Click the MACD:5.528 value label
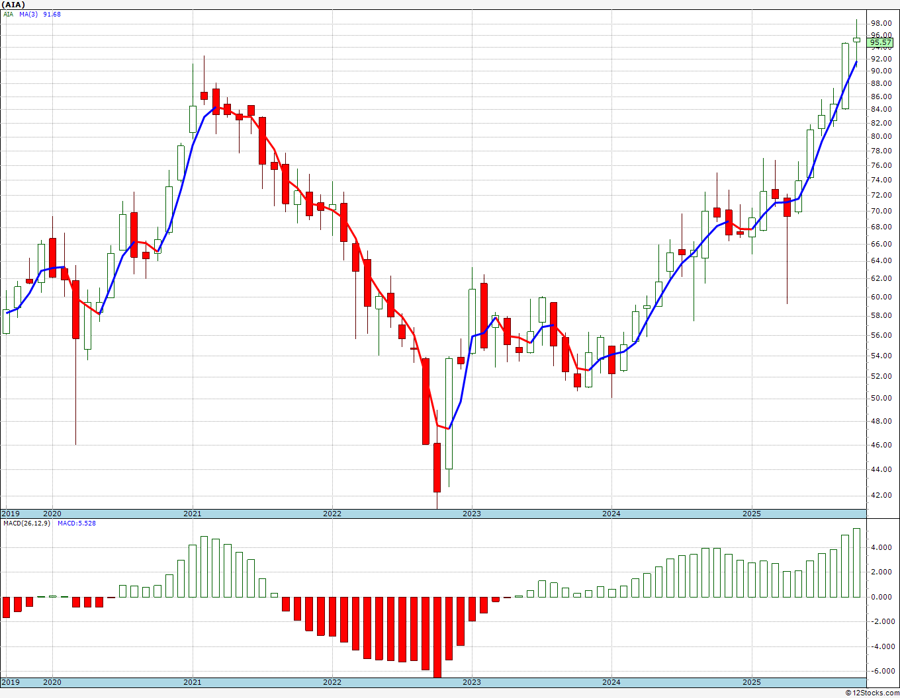The width and height of the screenshot is (900, 698). (76, 523)
